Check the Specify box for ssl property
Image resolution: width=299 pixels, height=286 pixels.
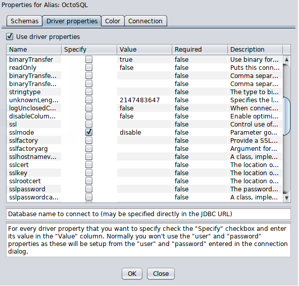click(89, 124)
